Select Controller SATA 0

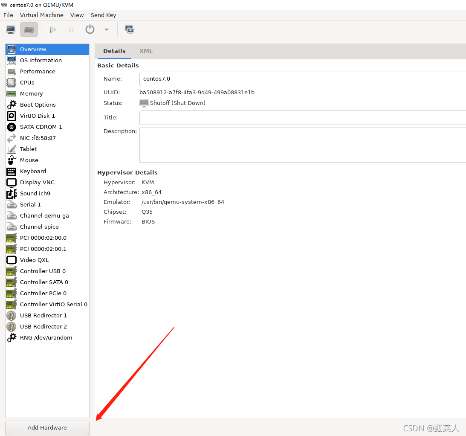tap(47, 282)
